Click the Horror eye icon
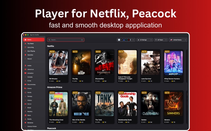Viewport: 211px width, 131px height. click(x=25, y=104)
